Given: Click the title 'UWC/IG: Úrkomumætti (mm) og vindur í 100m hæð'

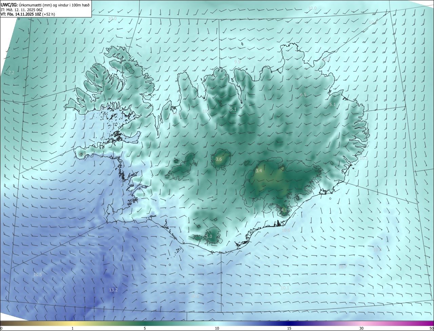Looking at the screenshot, I should pos(45,5).
